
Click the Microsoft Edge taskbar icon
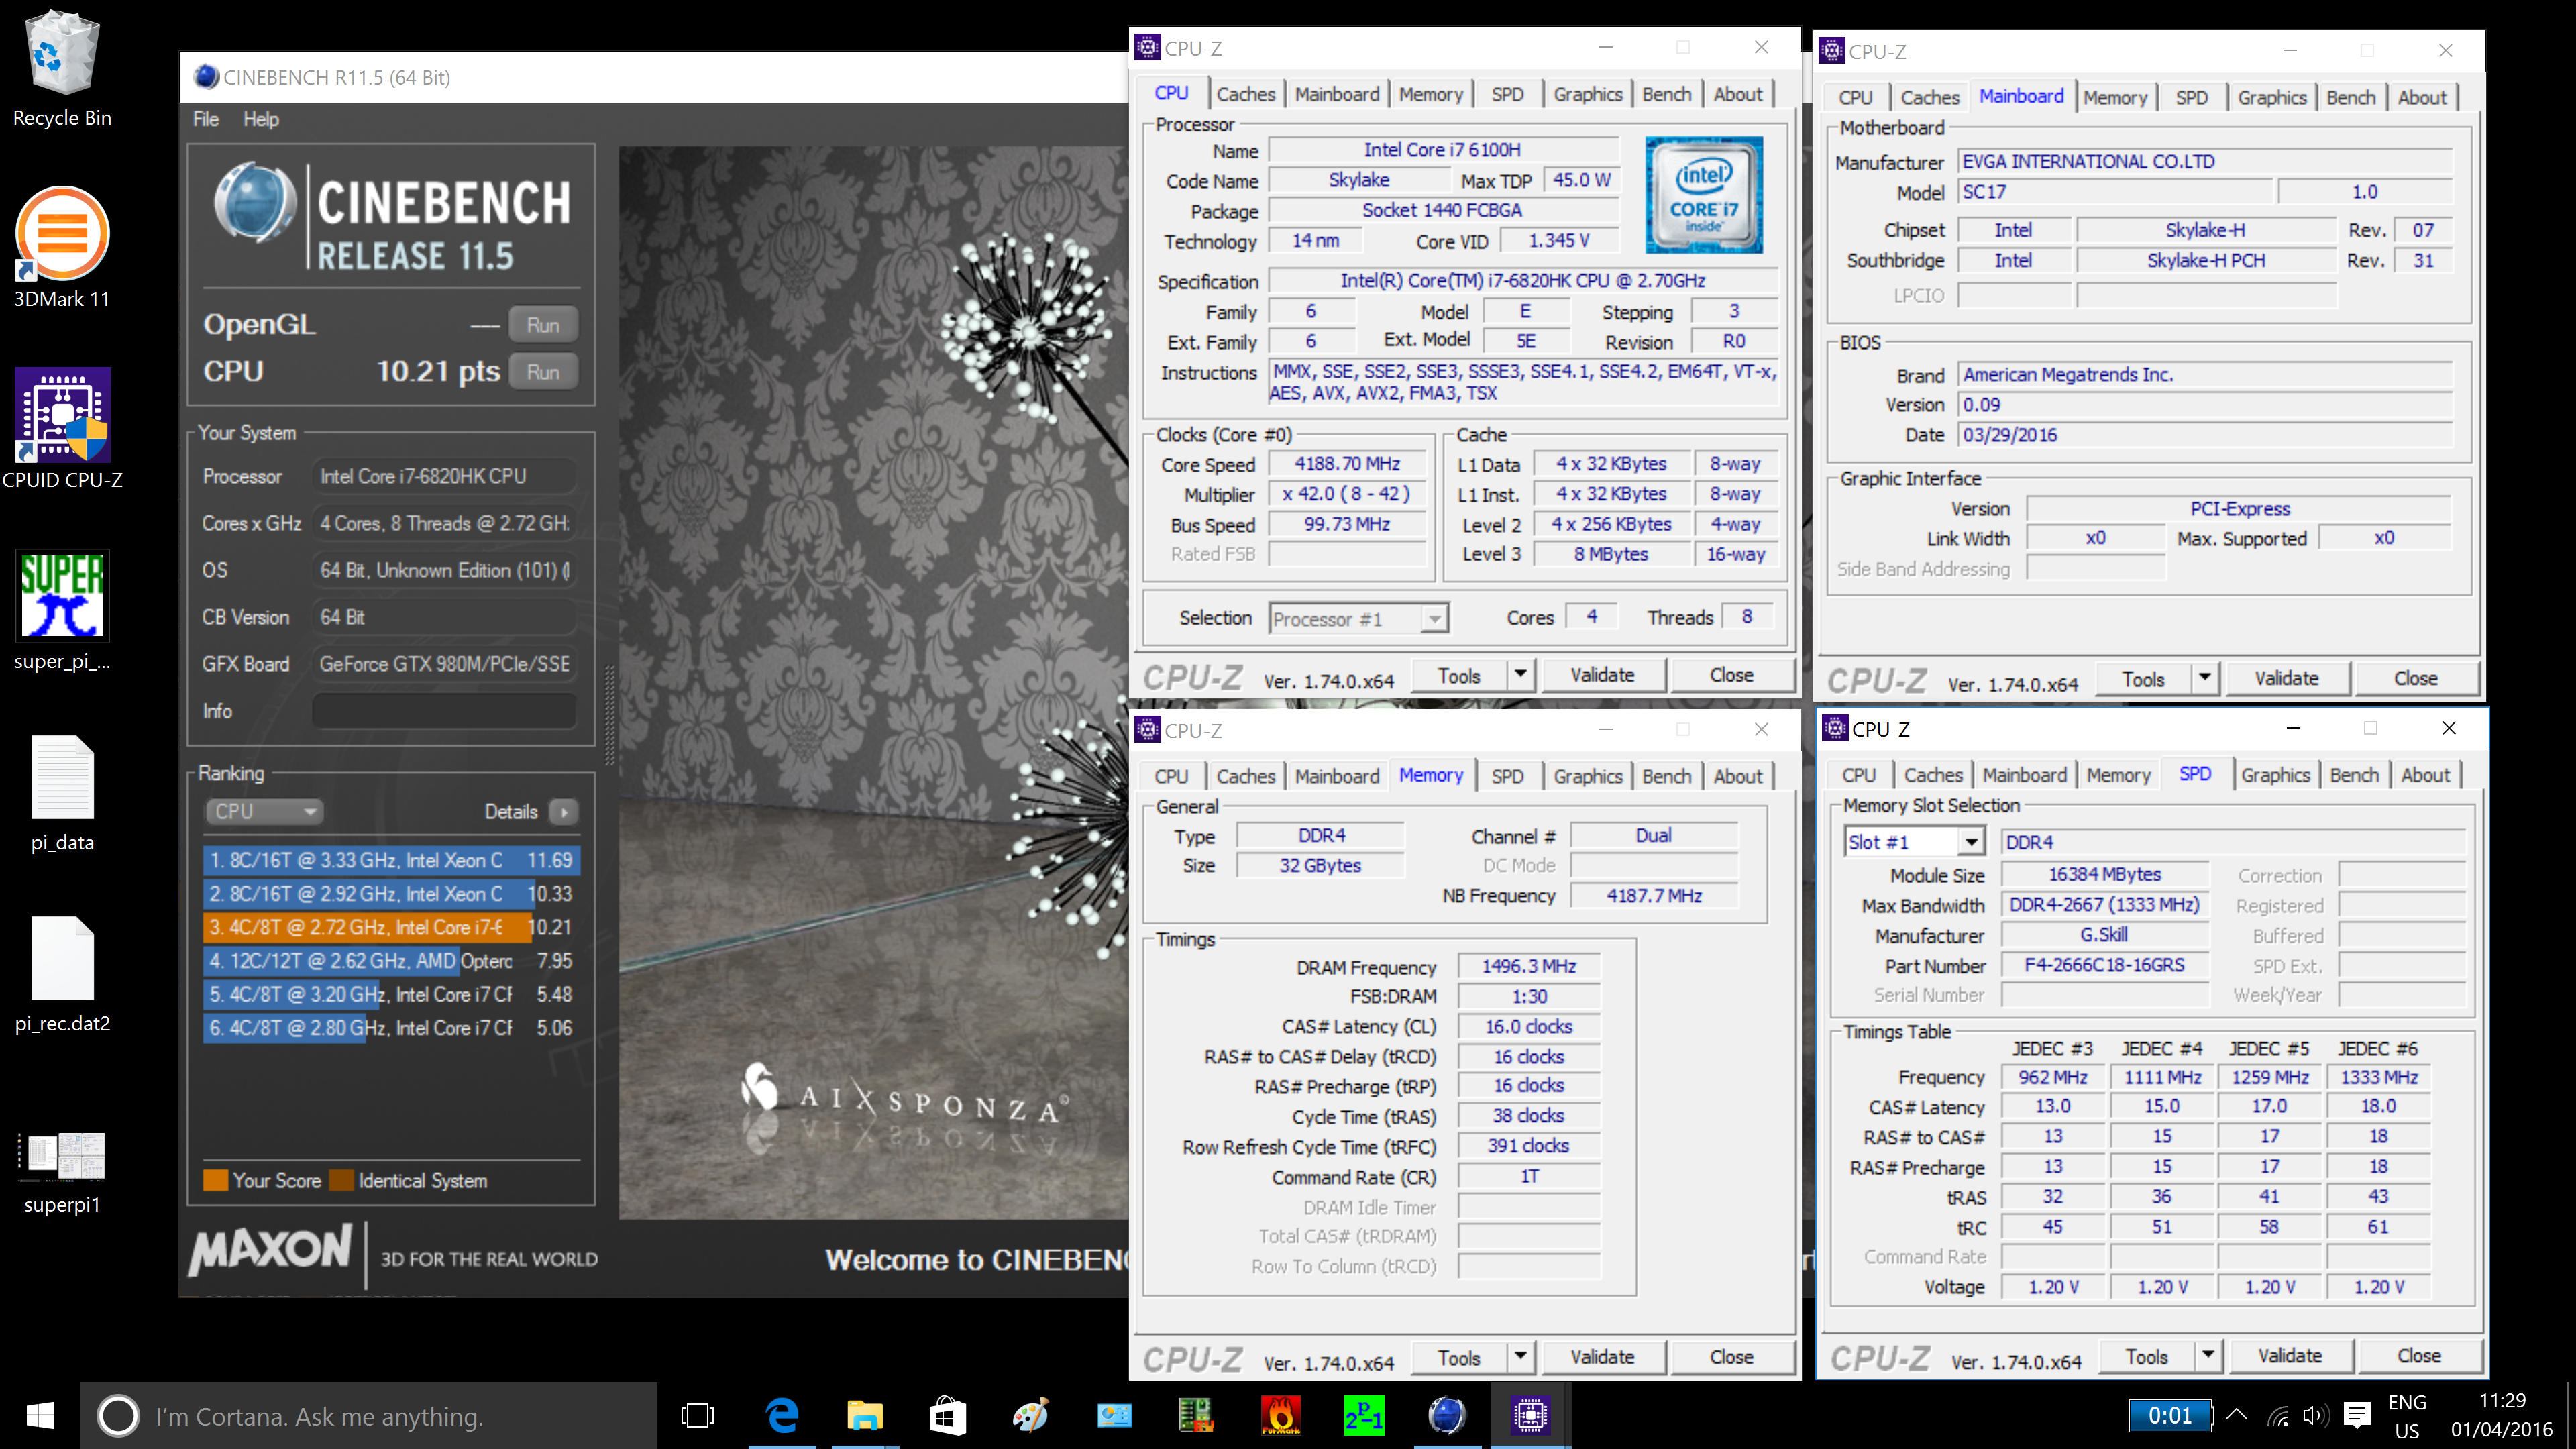(x=782, y=1415)
